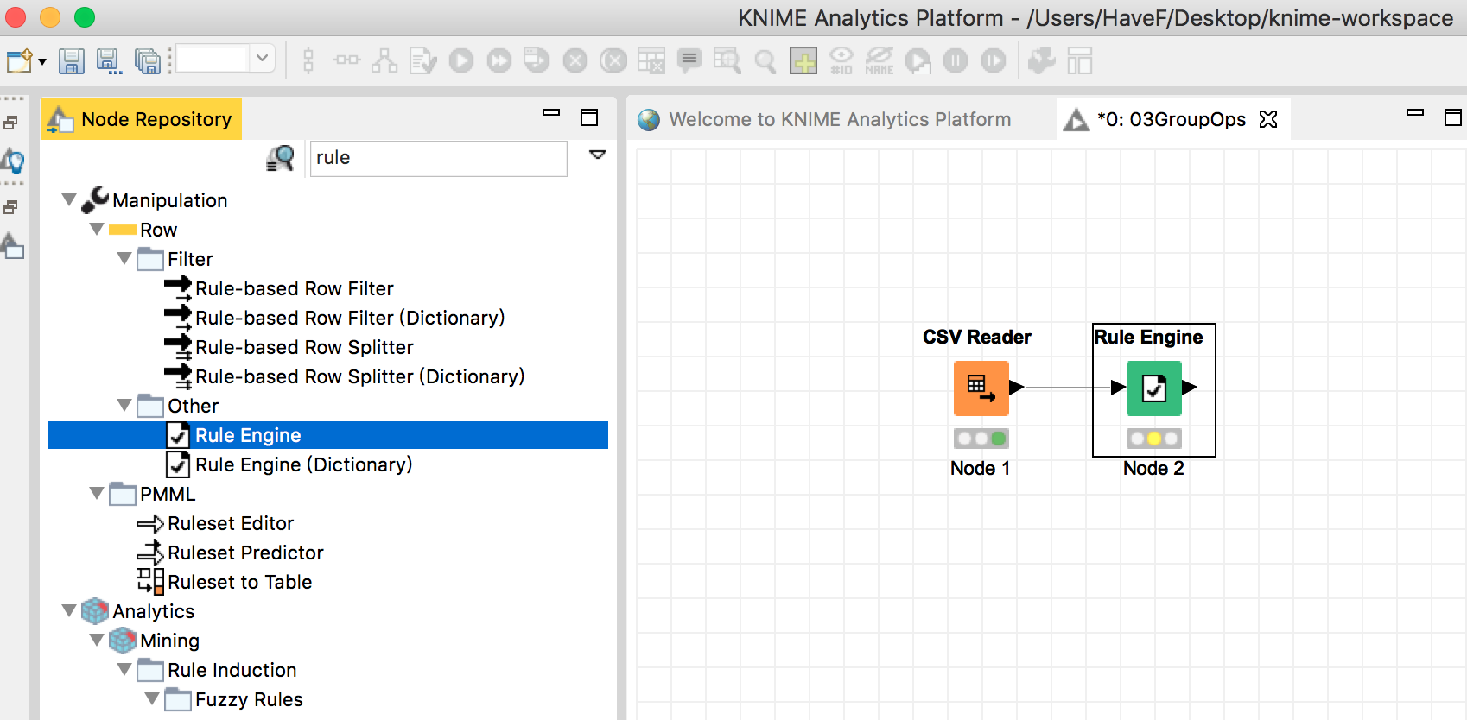Click the editor grid settings toolbar icon
The image size is (1467, 720).
(1080, 60)
